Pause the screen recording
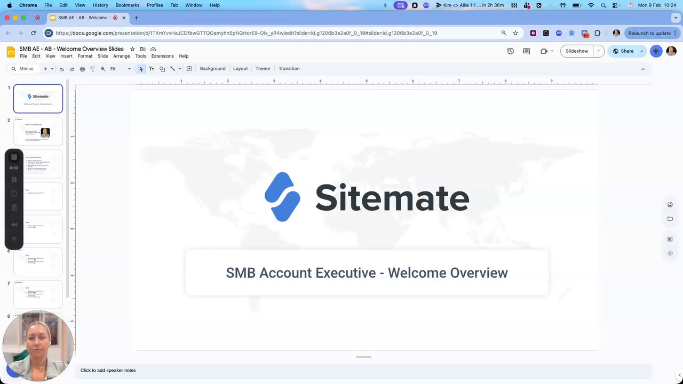This screenshot has width=683, height=384. tap(14, 179)
